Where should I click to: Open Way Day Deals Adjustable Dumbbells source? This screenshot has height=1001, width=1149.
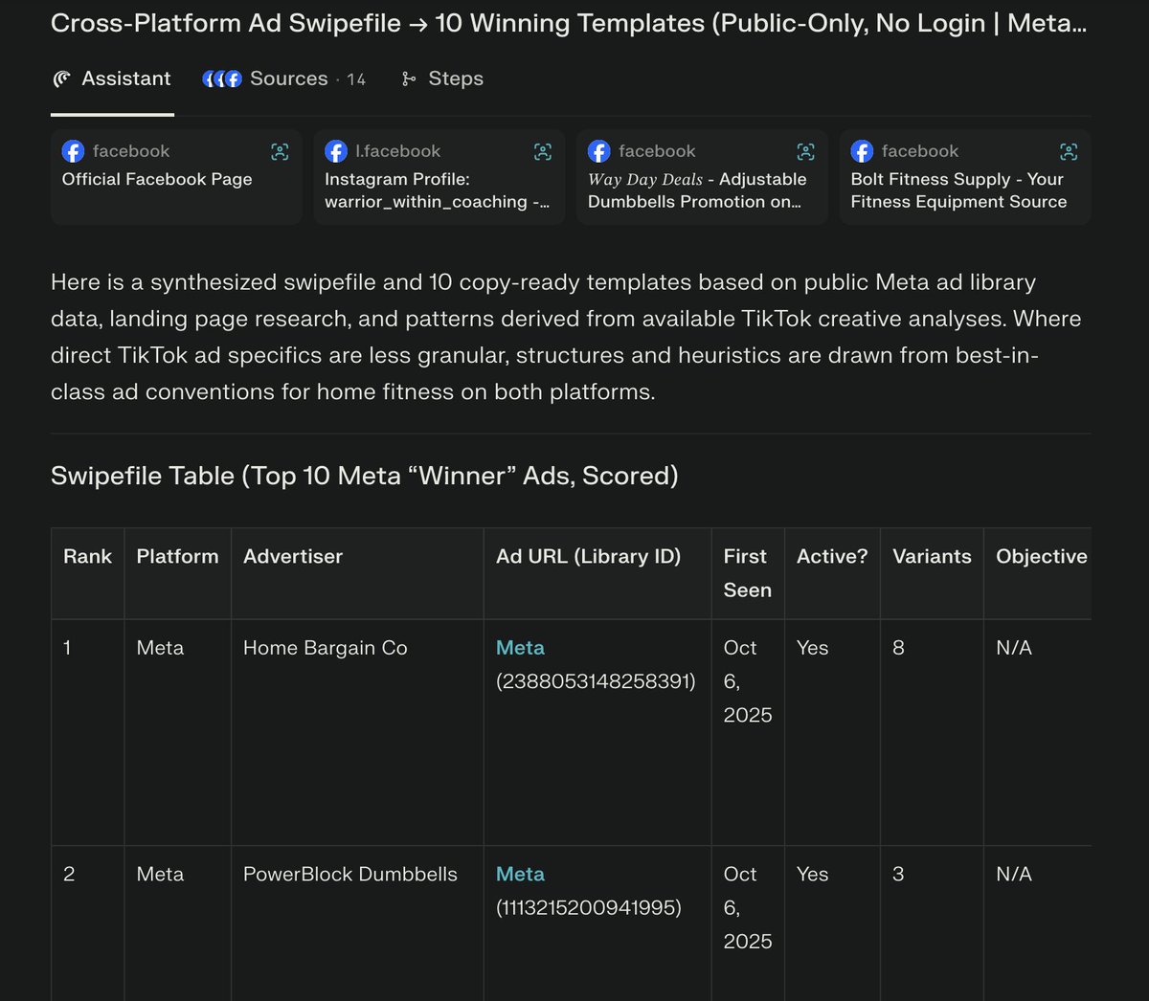click(697, 190)
